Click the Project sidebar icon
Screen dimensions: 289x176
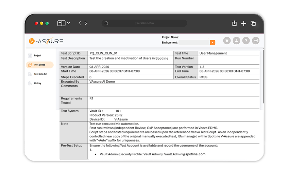pos(30,56)
